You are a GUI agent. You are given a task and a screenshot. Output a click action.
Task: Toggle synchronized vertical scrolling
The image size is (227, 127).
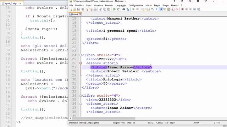click(x=143, y=10)
